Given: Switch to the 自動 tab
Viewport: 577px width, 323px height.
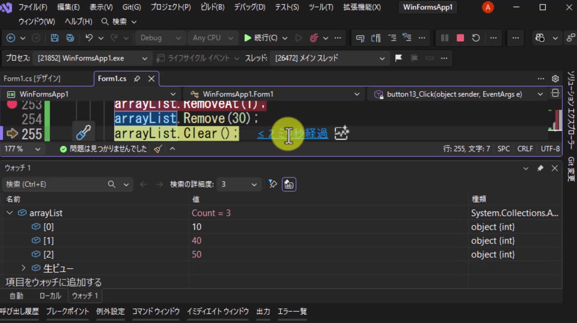Looking at the screenshot, I should coord(16,296).
